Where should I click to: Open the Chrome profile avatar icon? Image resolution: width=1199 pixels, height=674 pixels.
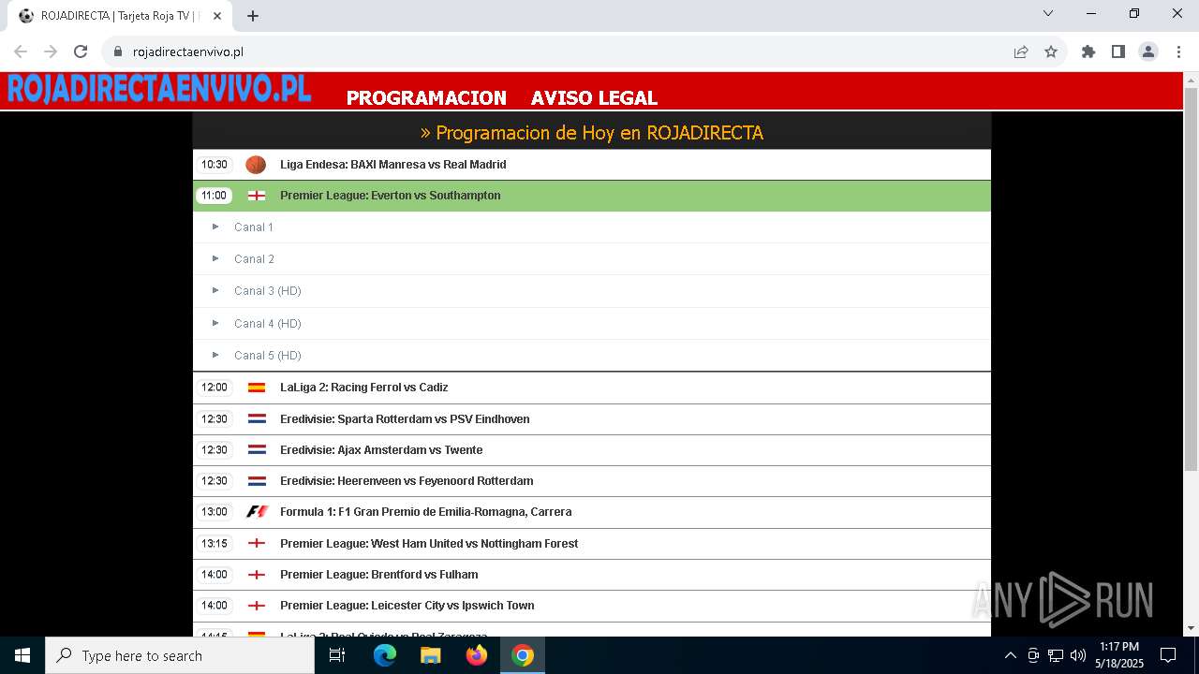coord(1148,51)
